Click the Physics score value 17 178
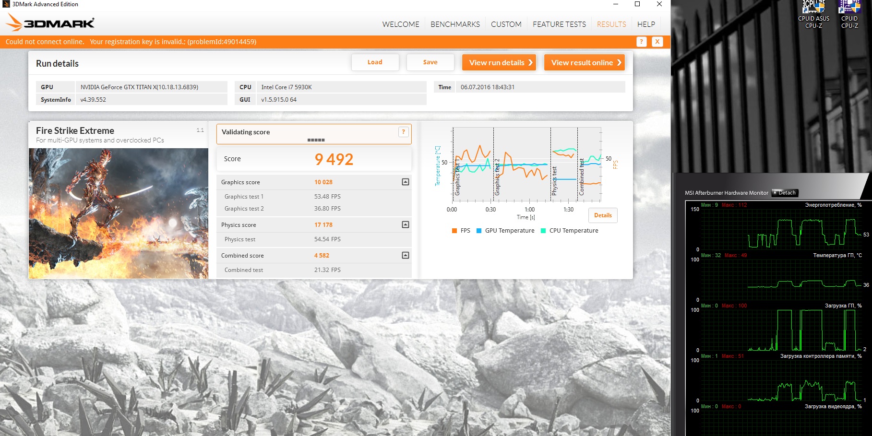This screenshot has width=872, height=436. tap(323, 225)
